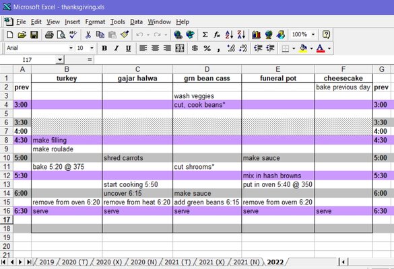Switch to the 2021 (T) sheet tab
The image size is (394, 269).
pyautogui.click(x=177, y=262)
